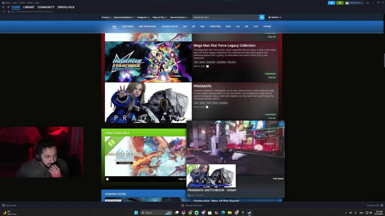
Task: Click the page vertical scrollbar
Action: click(384, 61)
